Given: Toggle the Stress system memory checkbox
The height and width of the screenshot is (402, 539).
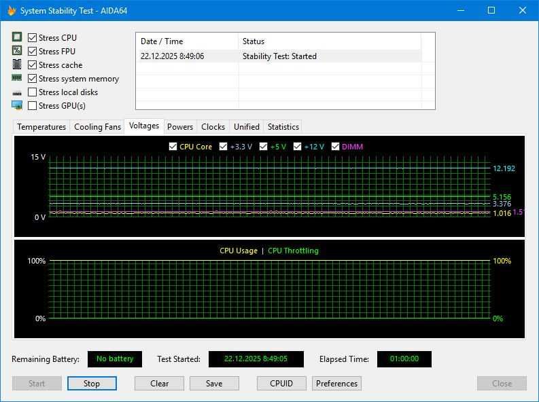Looking at the screenshot, I should [x=32, y=79].
